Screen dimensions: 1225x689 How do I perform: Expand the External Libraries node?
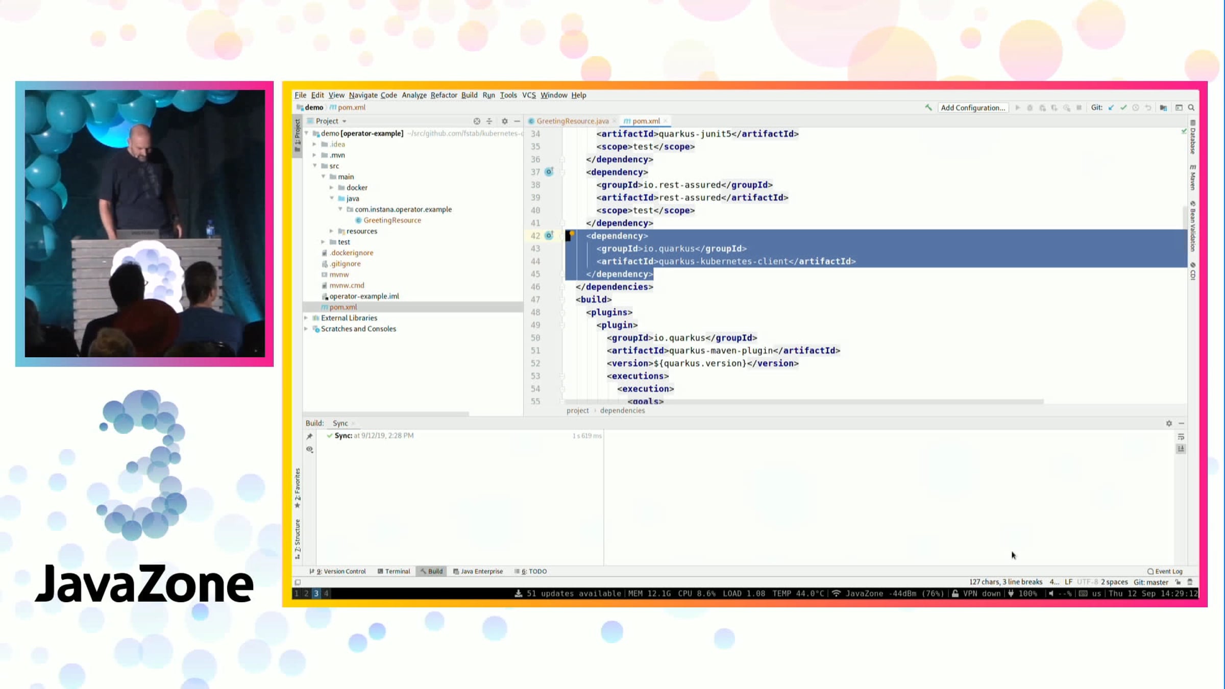pos(306,318)
